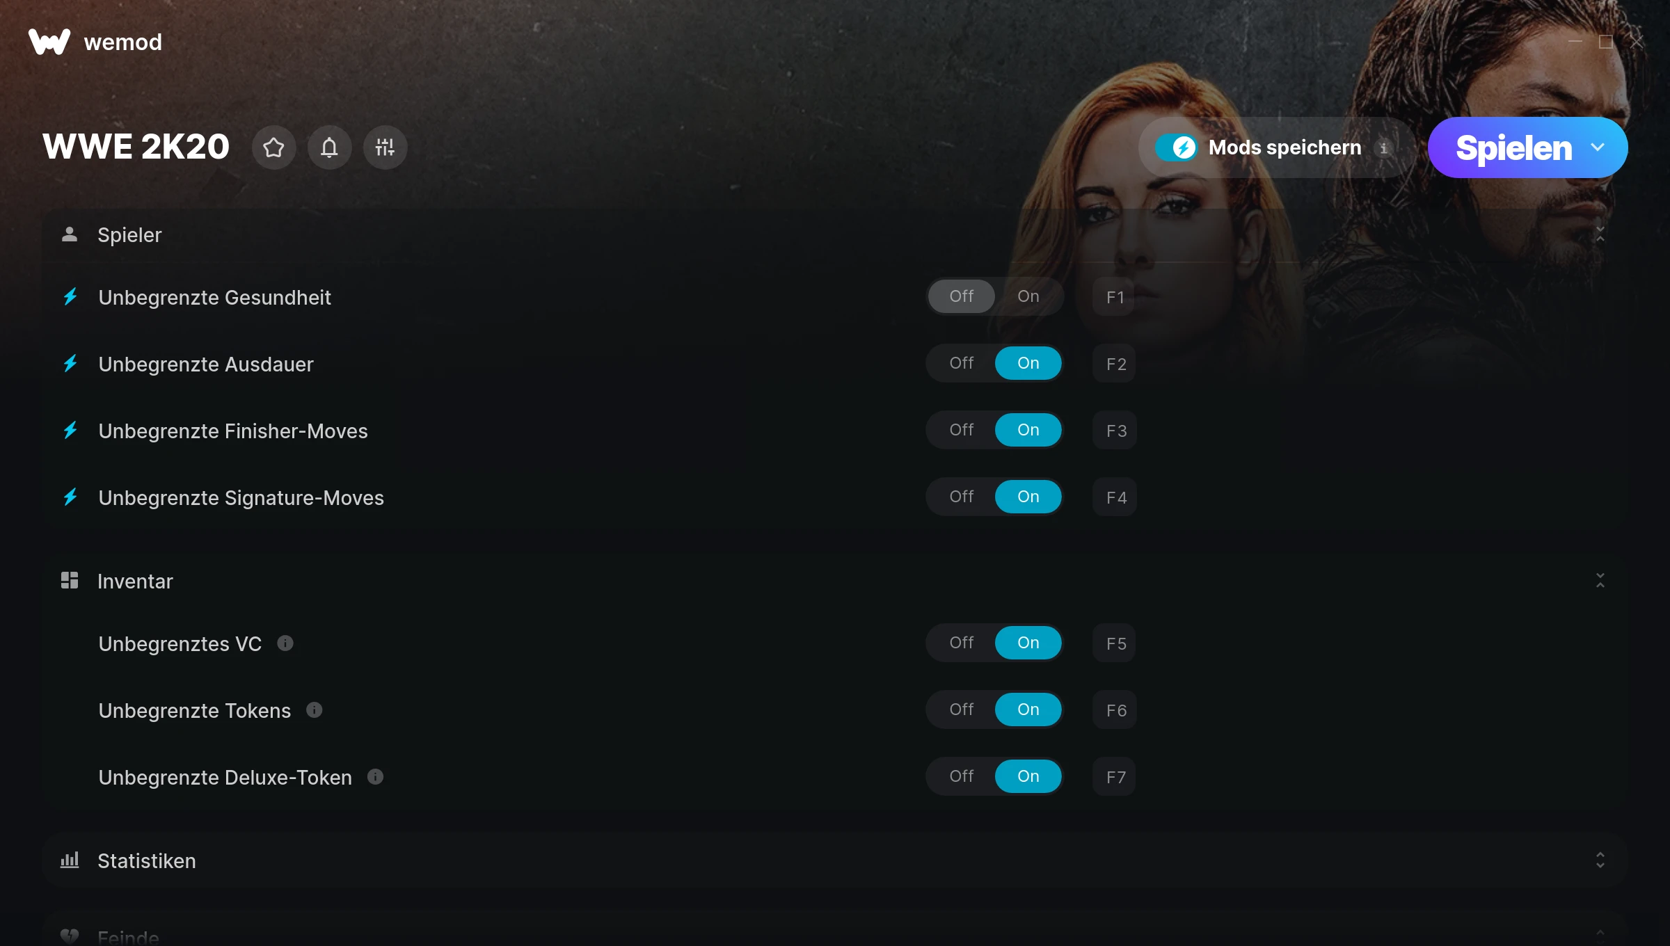This screenshot has height=946, width=1670.
Task: Collapse the Inventar section
Action: click(x=1600, y=581)
